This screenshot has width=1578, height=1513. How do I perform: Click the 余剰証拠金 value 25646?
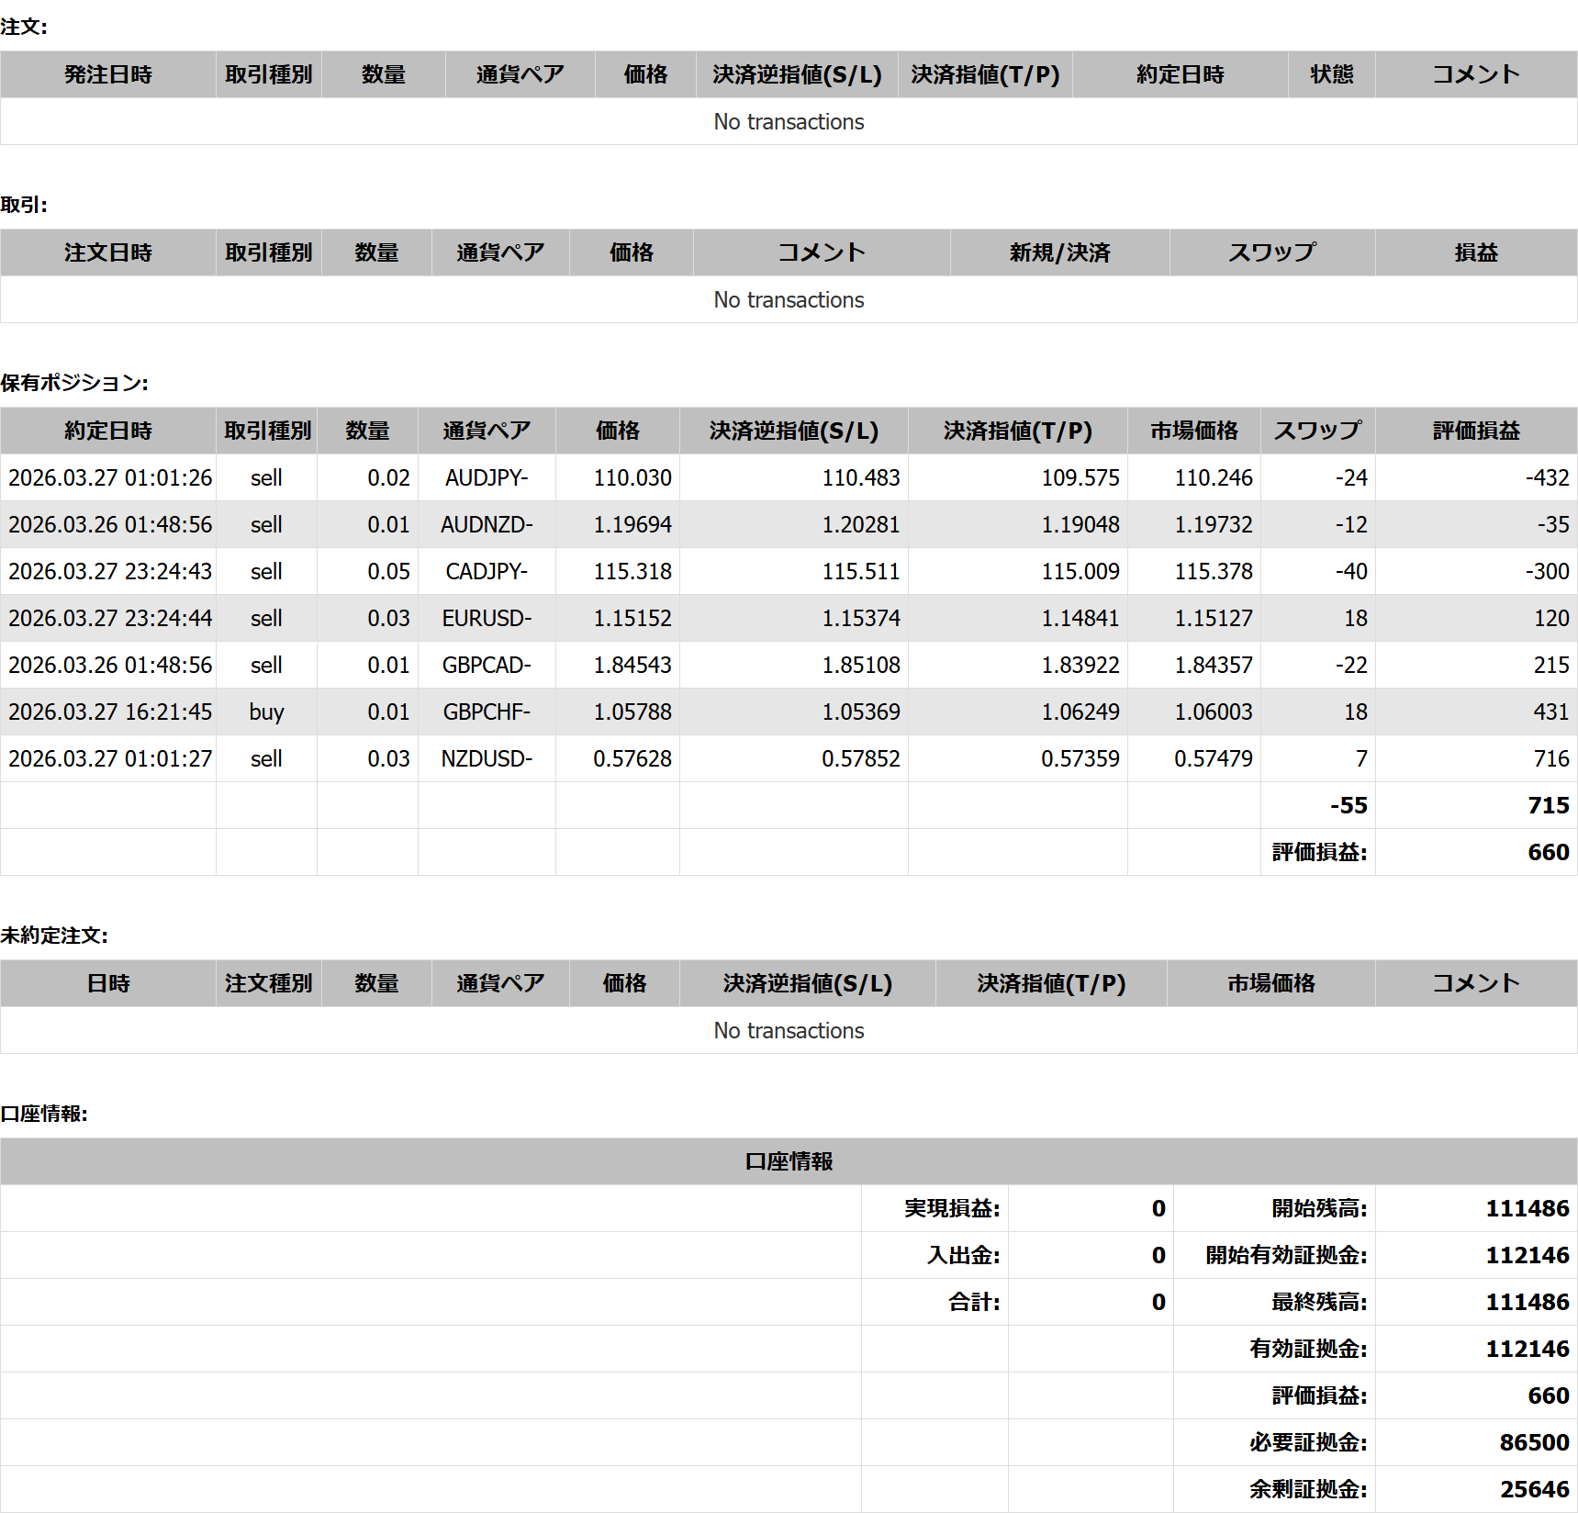(x=1533, y=1489)
